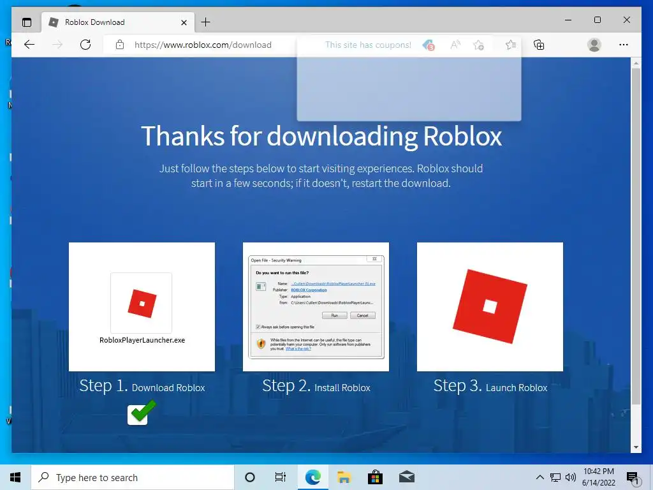The height and width of the screenshot is (490, 653).
Task: Click the 'Thanks for downloading Roblox' heading
Action: tap(321, 136)
